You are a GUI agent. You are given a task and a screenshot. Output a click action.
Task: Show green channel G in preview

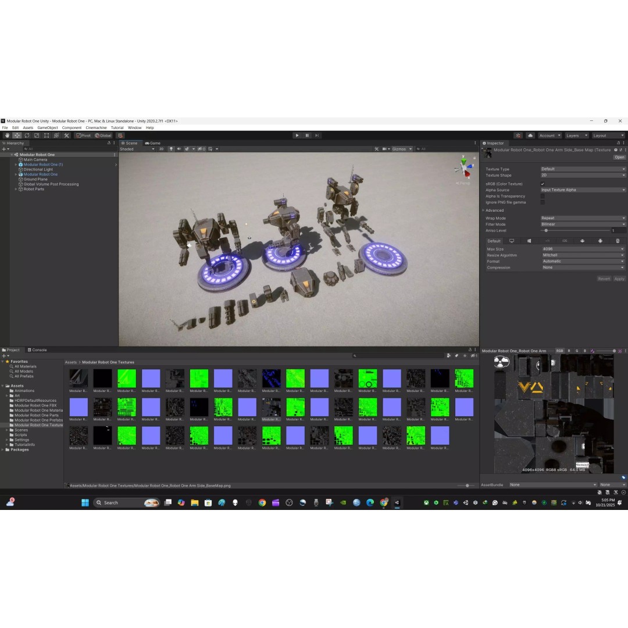coord(577,351)
